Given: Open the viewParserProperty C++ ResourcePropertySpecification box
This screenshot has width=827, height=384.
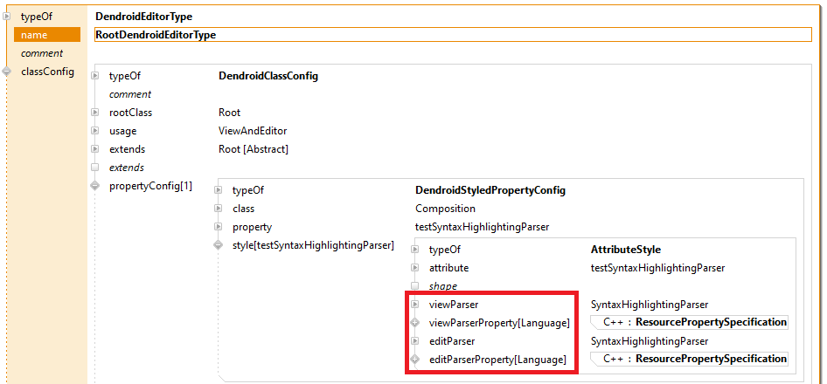Looking at the screenshot, I should pos(690,323).
